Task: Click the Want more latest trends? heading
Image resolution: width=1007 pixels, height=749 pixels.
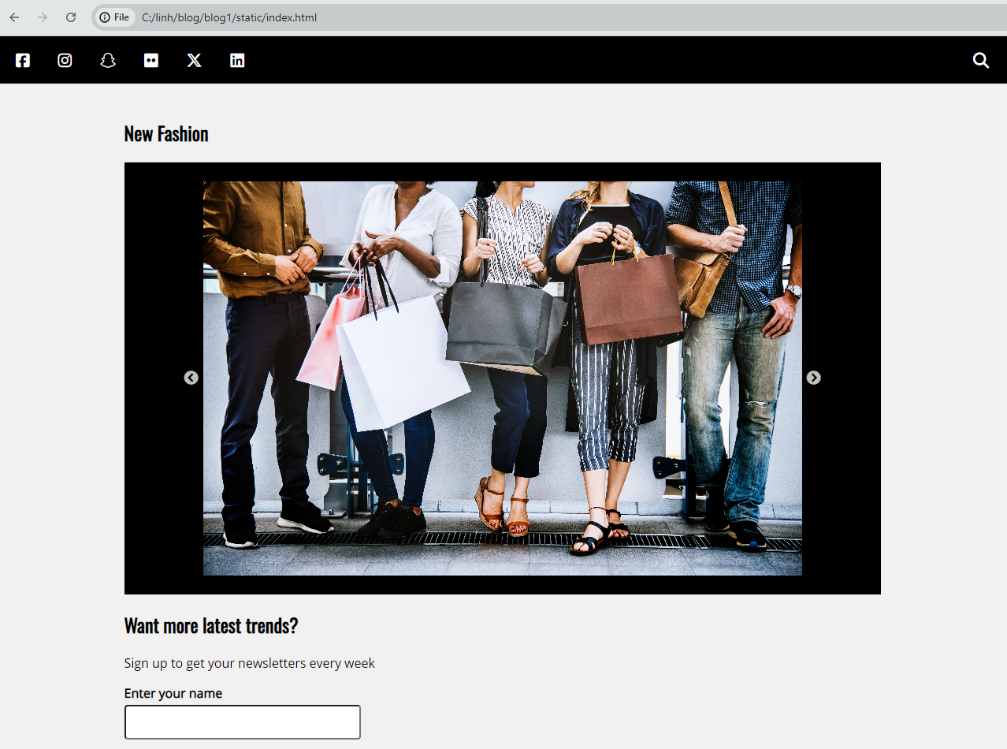Action: pos(211,626)
